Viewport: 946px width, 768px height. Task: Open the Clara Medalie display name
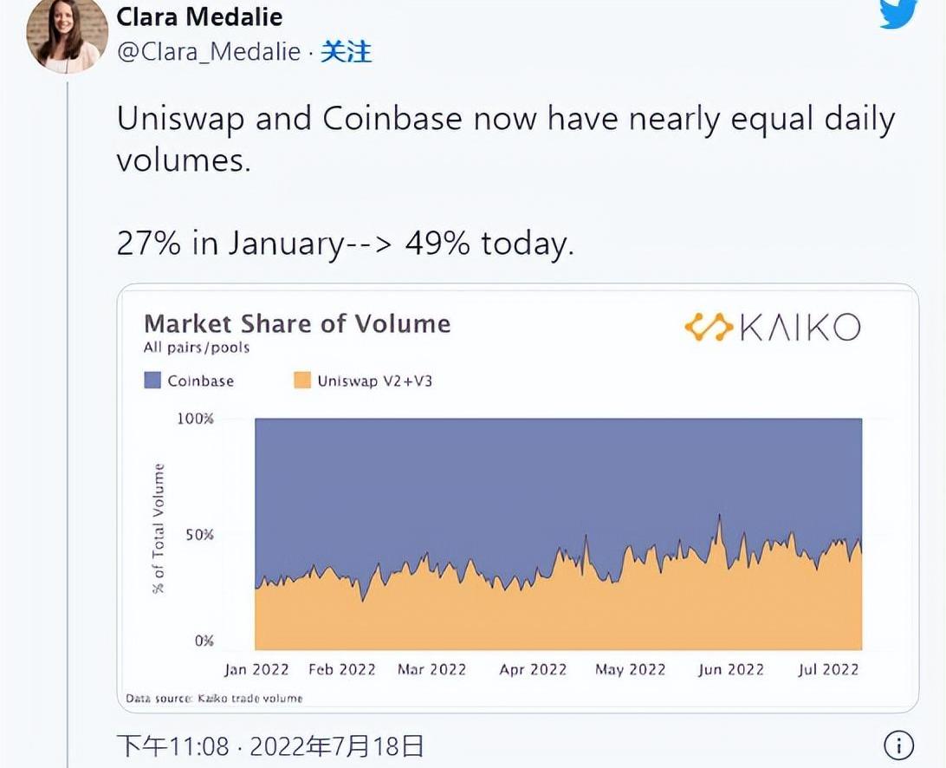click(199, 16)
